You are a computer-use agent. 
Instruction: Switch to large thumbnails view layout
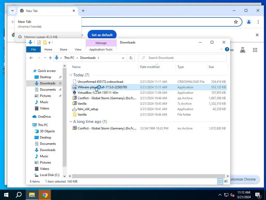(226, 181)
